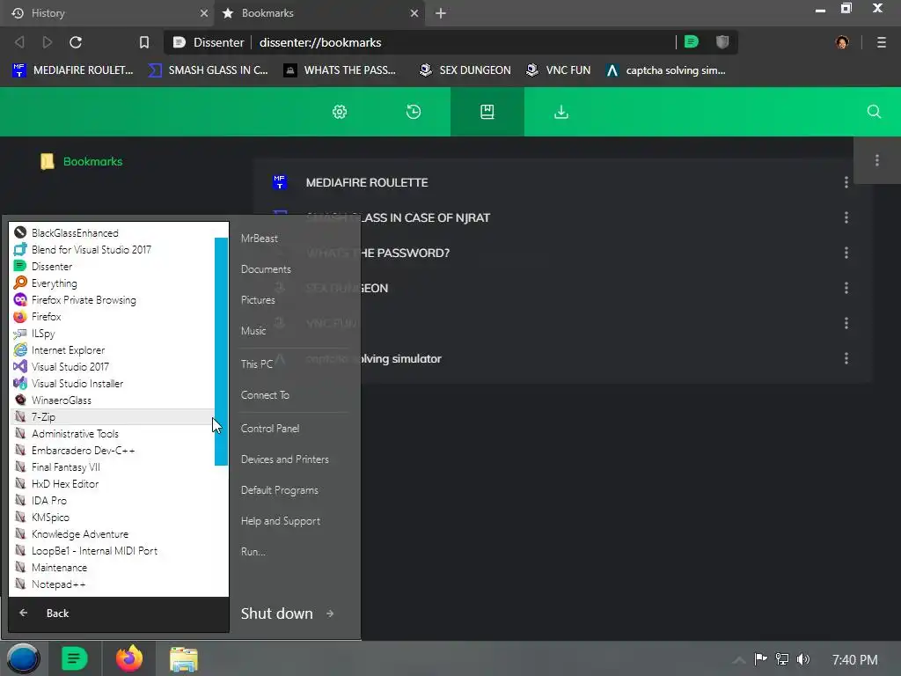Open the Action Center flag icon
The width and height of the screenshot is (901, 676).
[761, 658]
